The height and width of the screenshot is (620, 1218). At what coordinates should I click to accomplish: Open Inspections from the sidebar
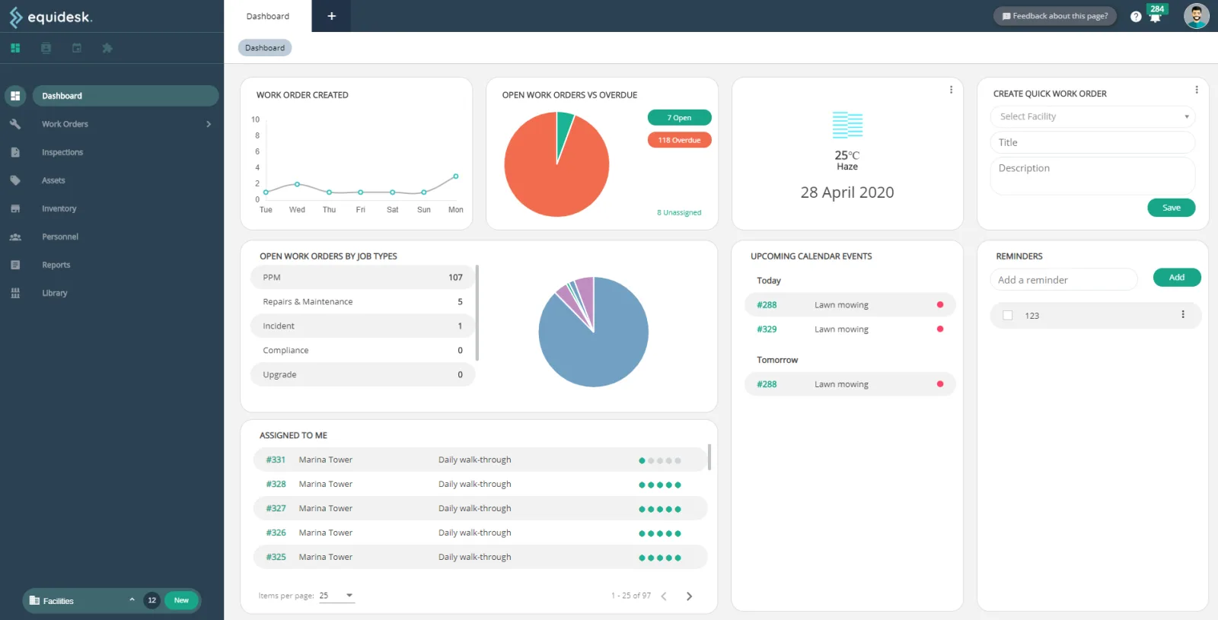[x=62, y=152]
